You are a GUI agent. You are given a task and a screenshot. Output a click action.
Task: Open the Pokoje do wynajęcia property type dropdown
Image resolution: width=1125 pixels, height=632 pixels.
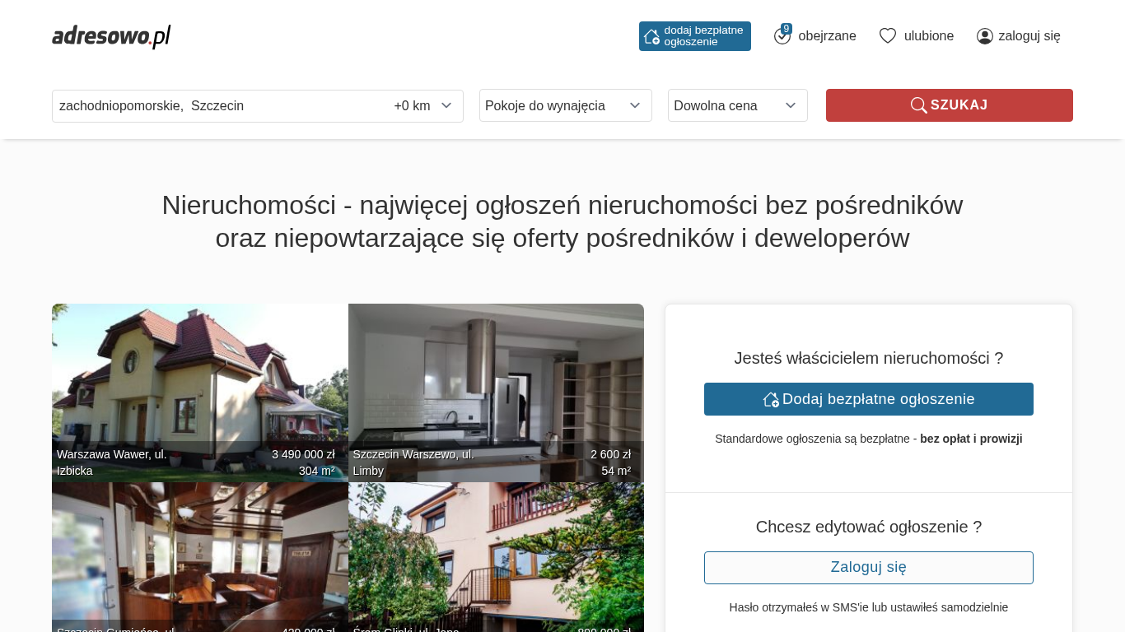566,105
